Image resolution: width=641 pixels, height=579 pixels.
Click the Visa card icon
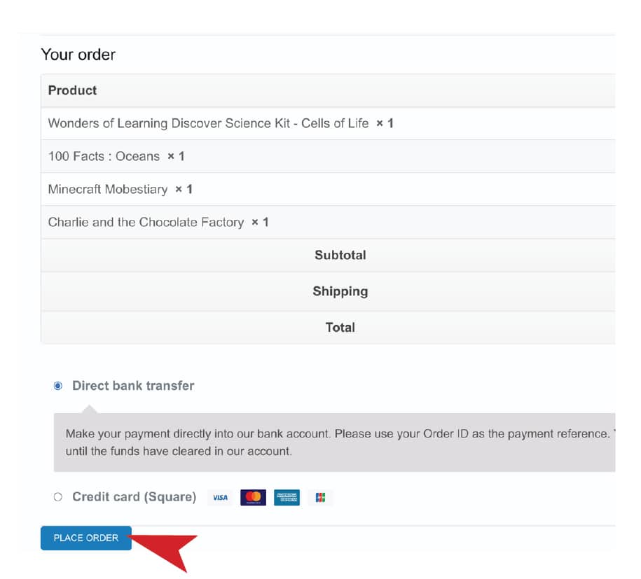pyautogui.click(x=220, y=497)
